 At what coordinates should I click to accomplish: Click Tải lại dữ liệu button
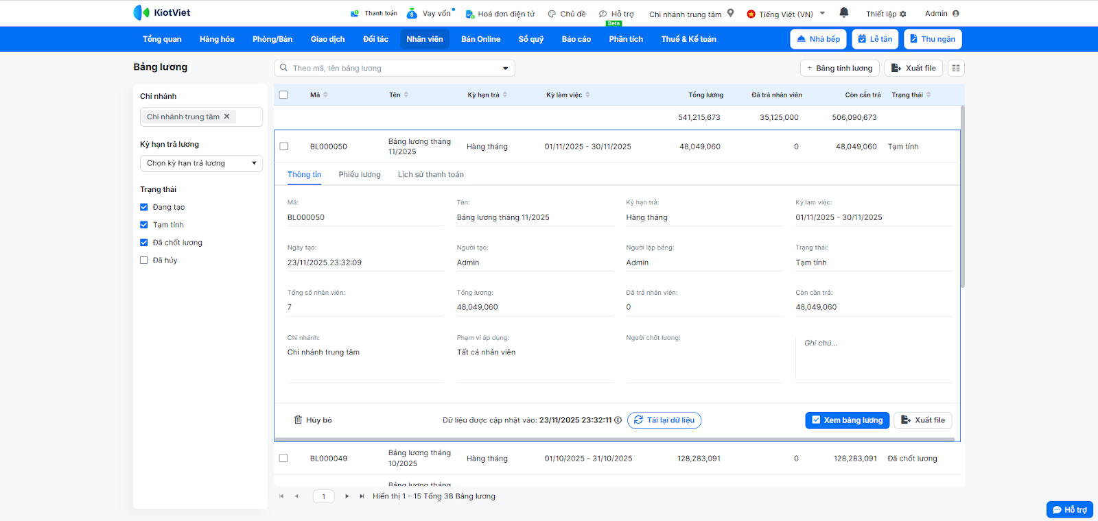tap(664, 420)
